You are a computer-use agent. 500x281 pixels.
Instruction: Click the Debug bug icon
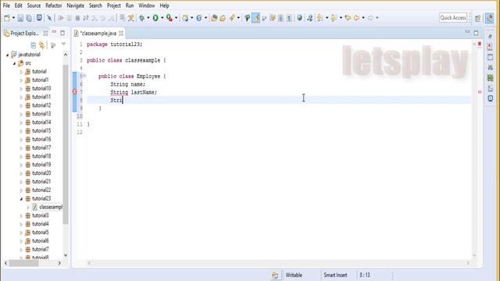tap(142, 18)
